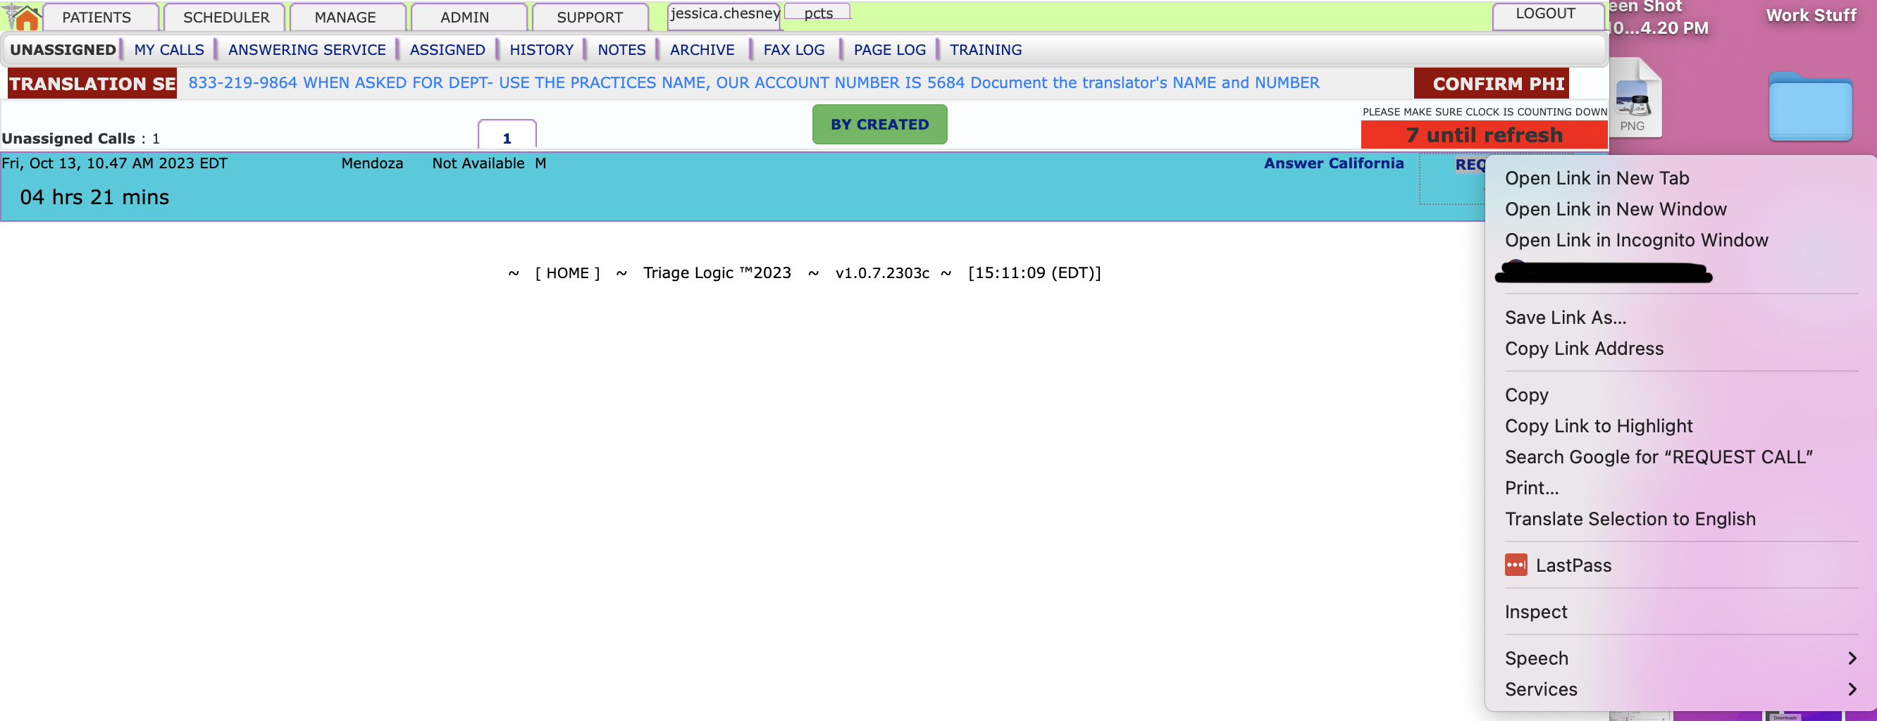Click the HOME link in the footer

(x=567, y=272)
